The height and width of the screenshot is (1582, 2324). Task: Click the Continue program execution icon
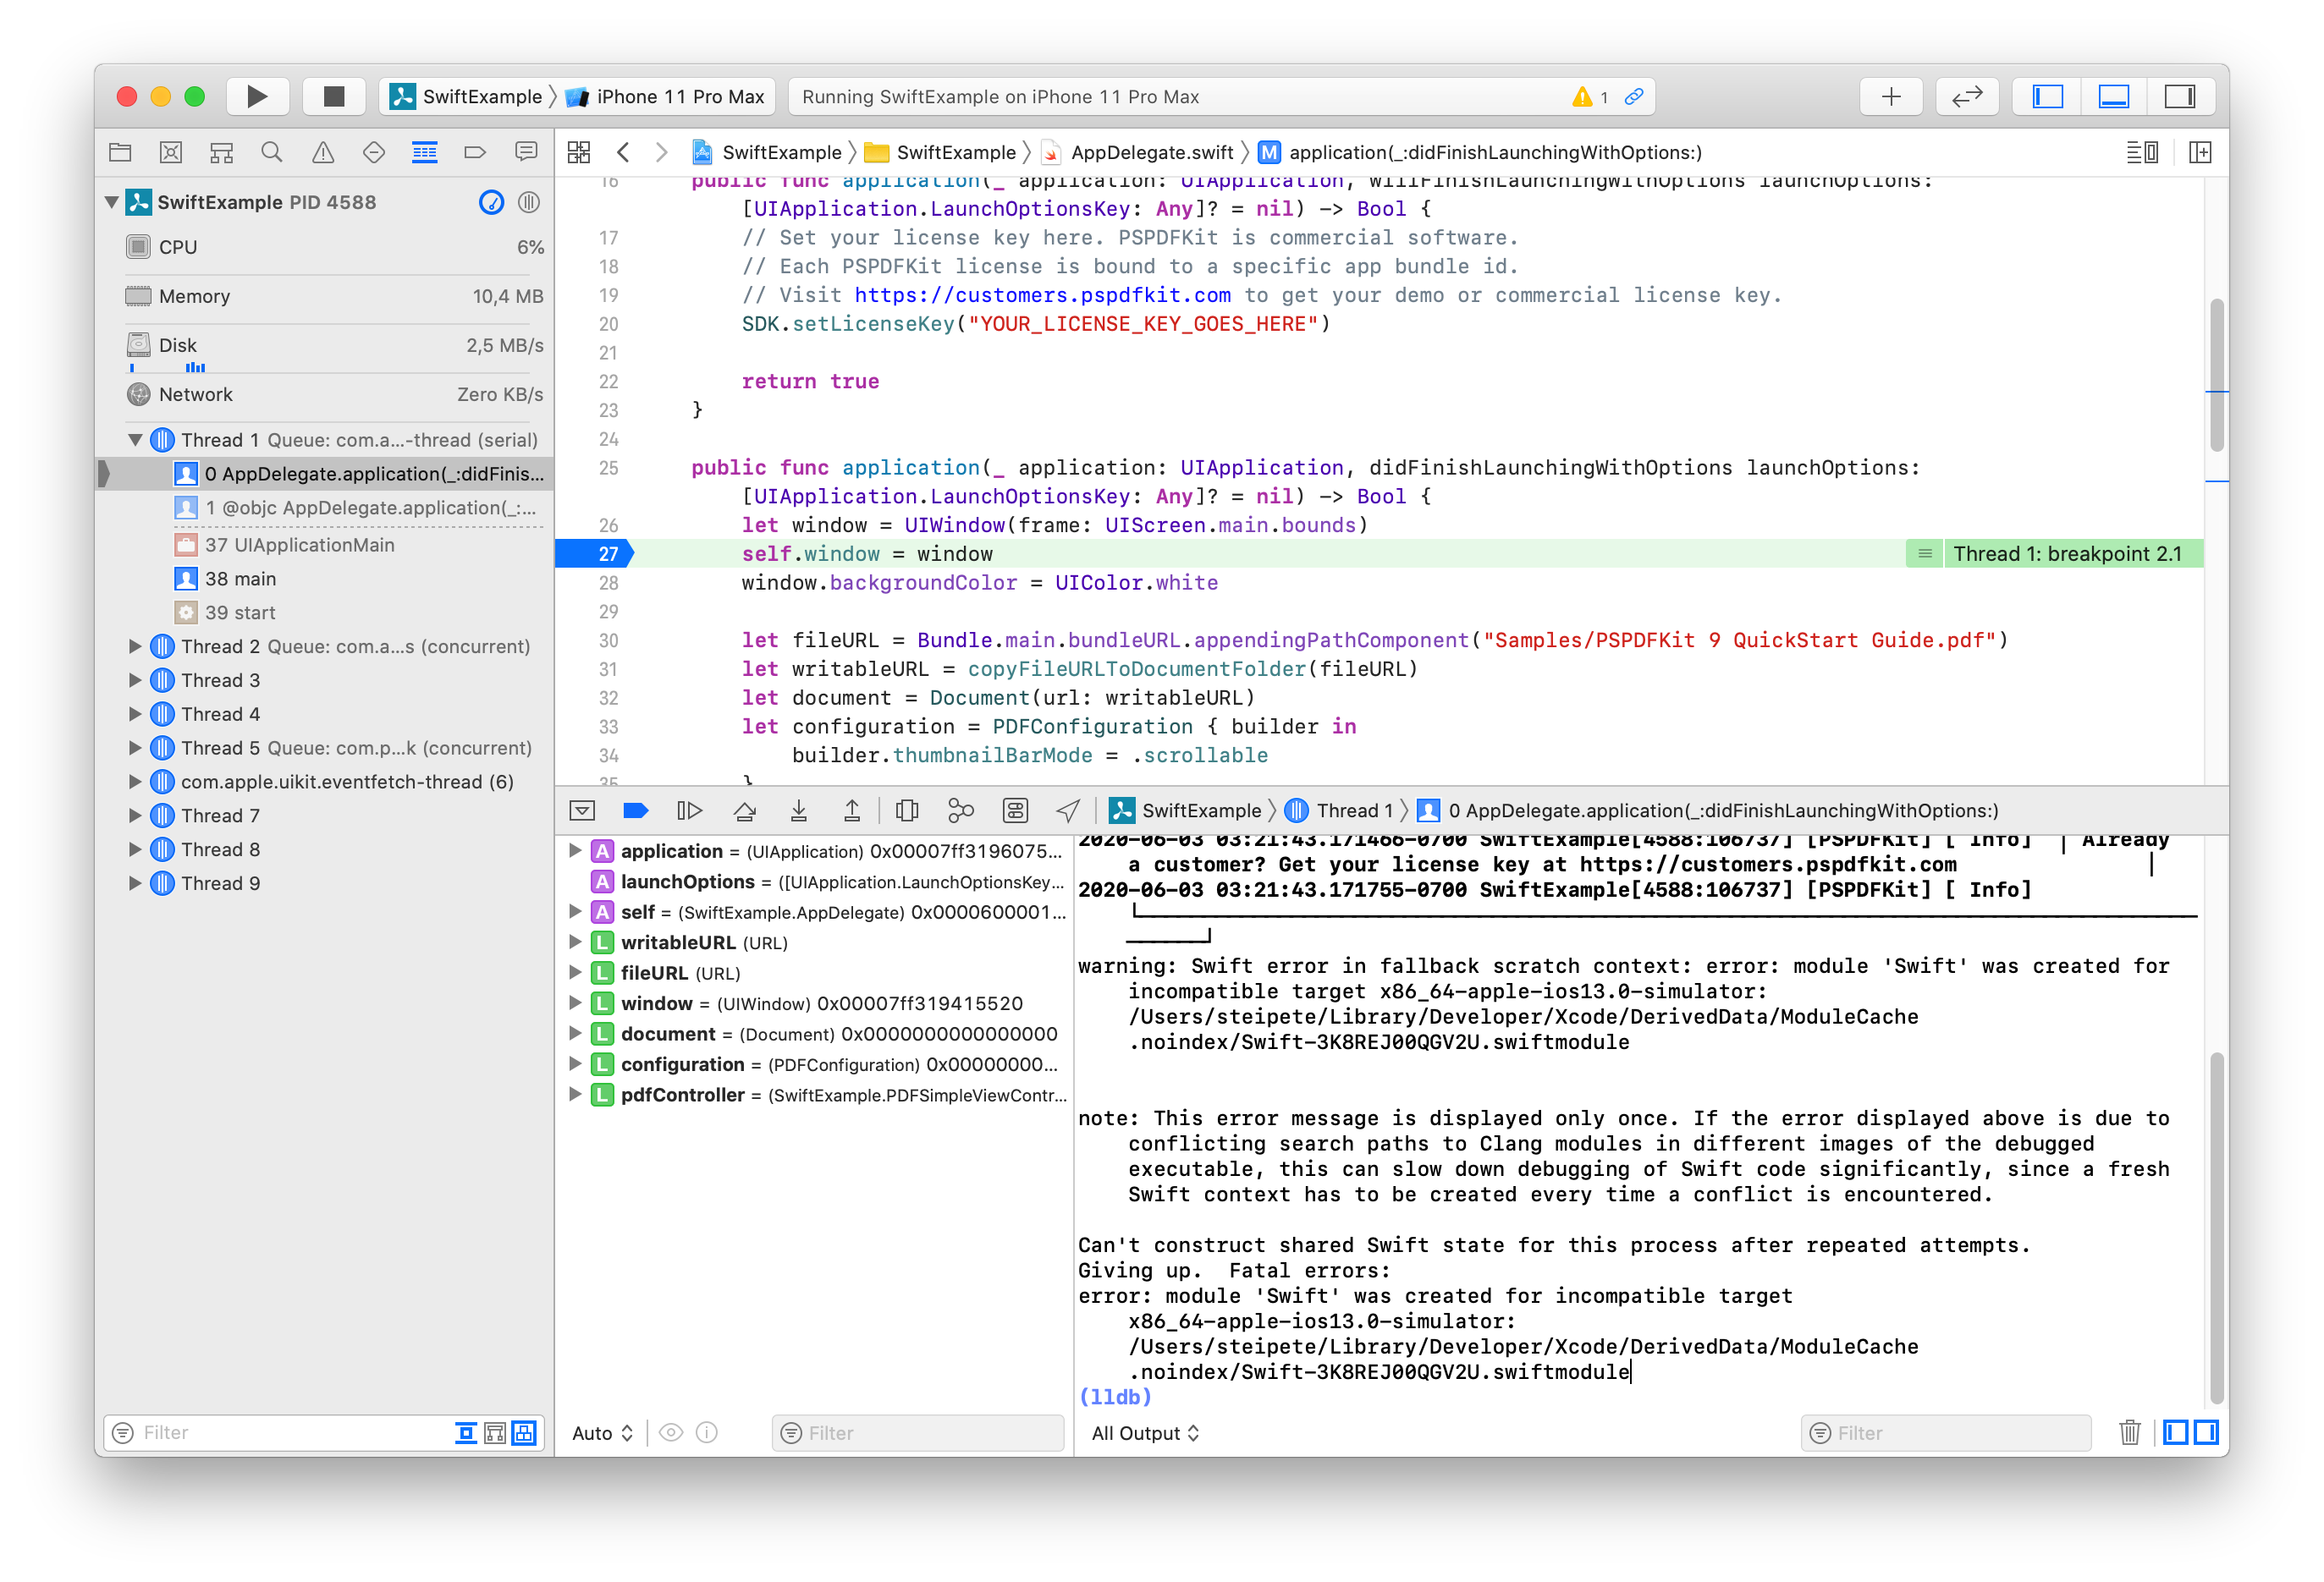(x=689, y=810)
